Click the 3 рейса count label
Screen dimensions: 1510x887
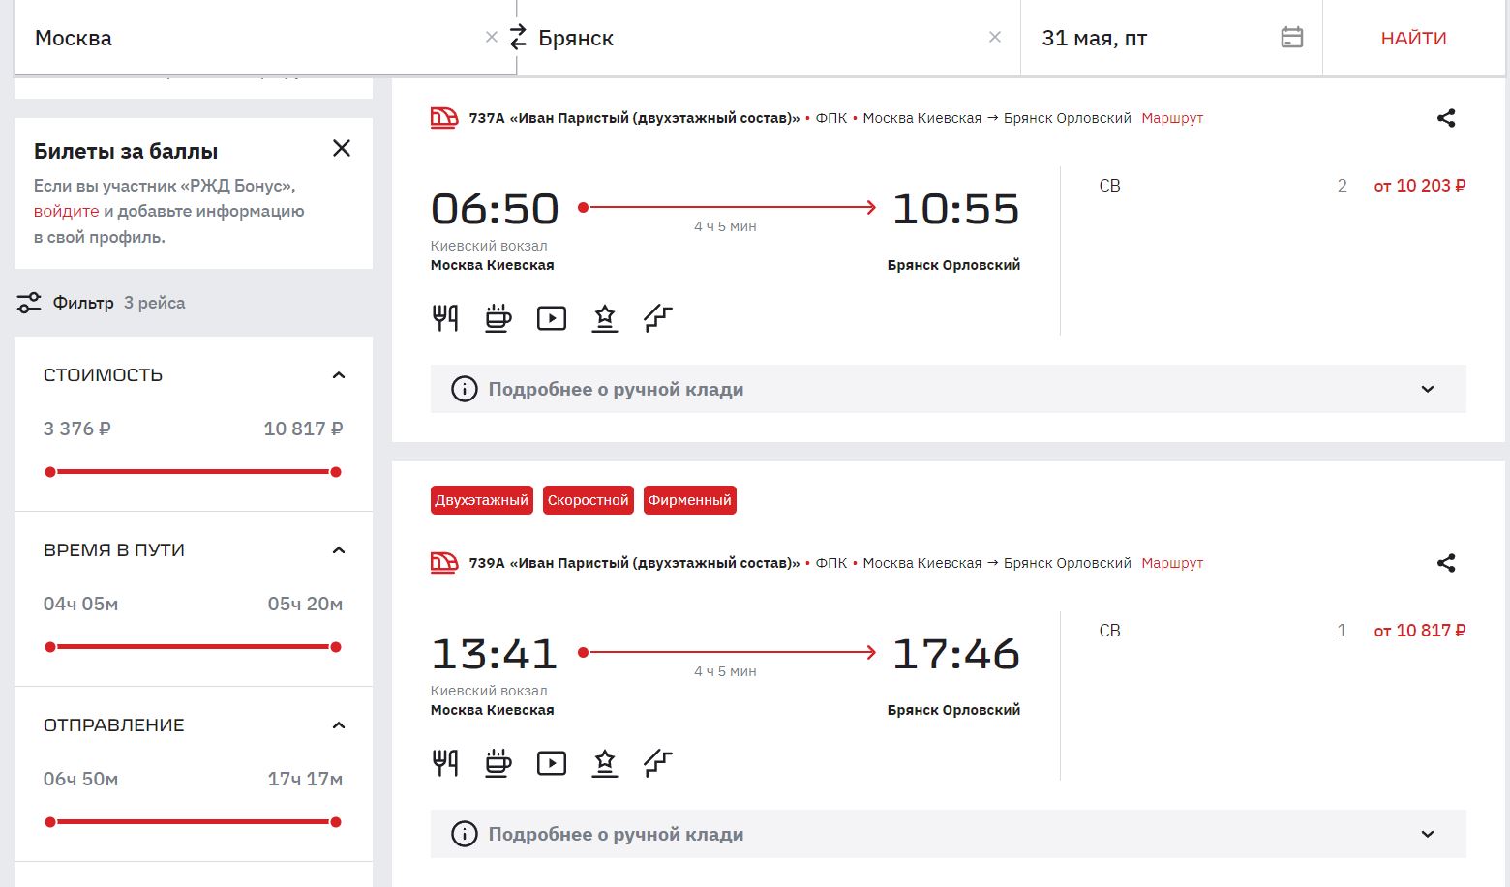click(x=154, y=303)
